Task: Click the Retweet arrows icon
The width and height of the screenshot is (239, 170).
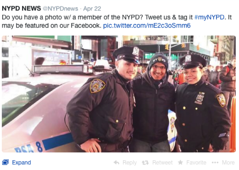Action: tap(145, 163)
